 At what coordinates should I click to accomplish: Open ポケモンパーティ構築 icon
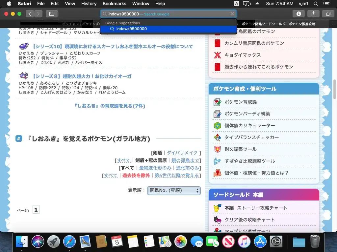pyautogui.click(x=217, y=114)
